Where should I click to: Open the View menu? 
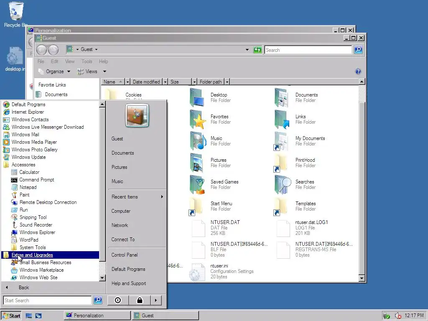(70, 61)
